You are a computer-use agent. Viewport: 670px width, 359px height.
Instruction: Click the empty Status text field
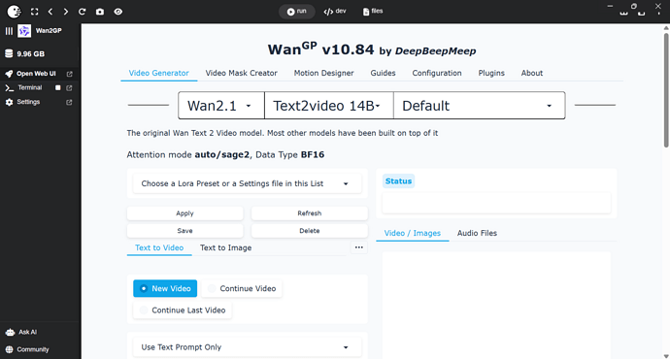tap(496, 203)
